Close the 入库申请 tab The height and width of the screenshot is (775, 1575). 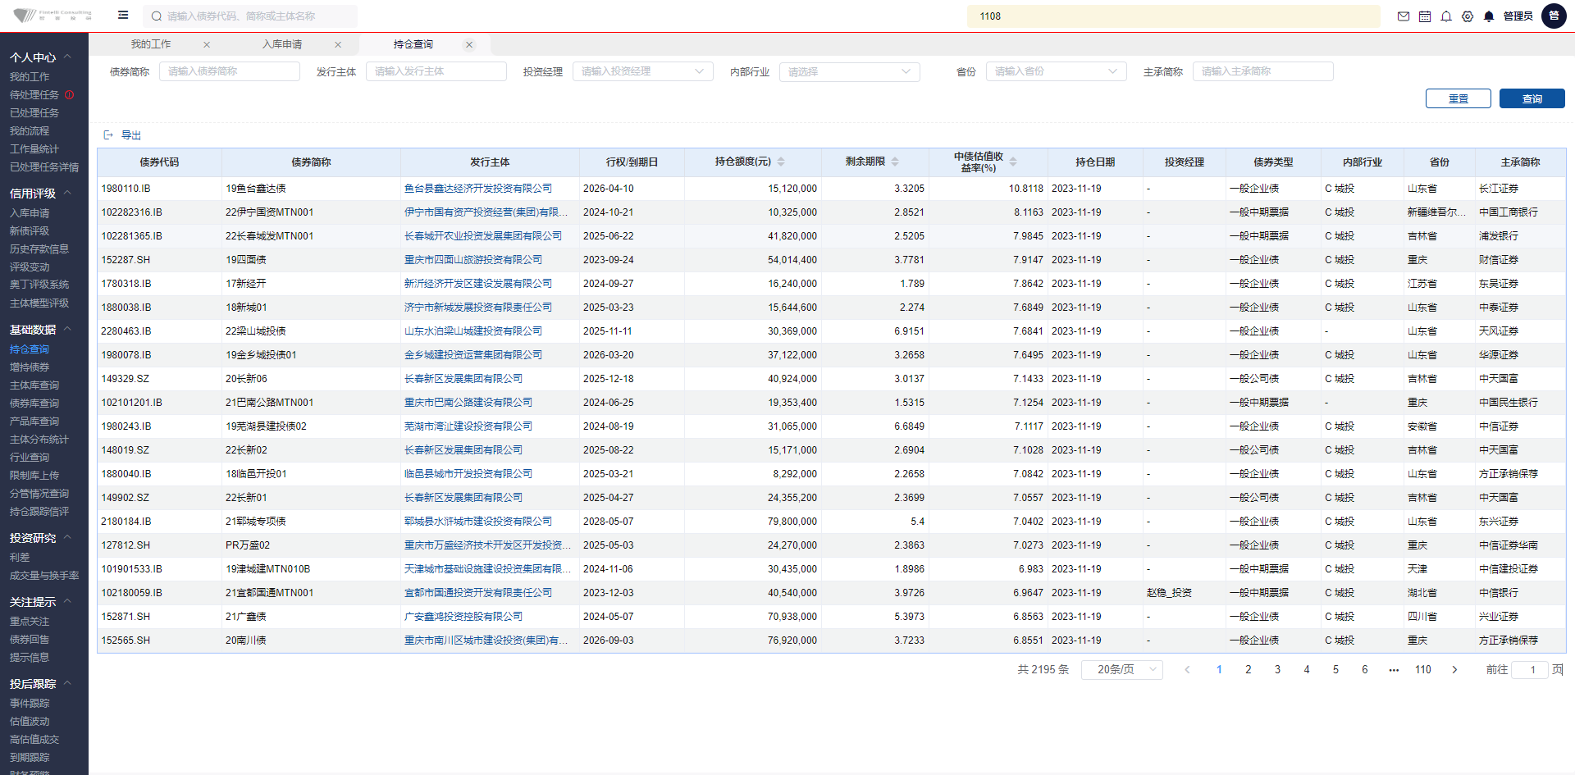click(338, 45)
